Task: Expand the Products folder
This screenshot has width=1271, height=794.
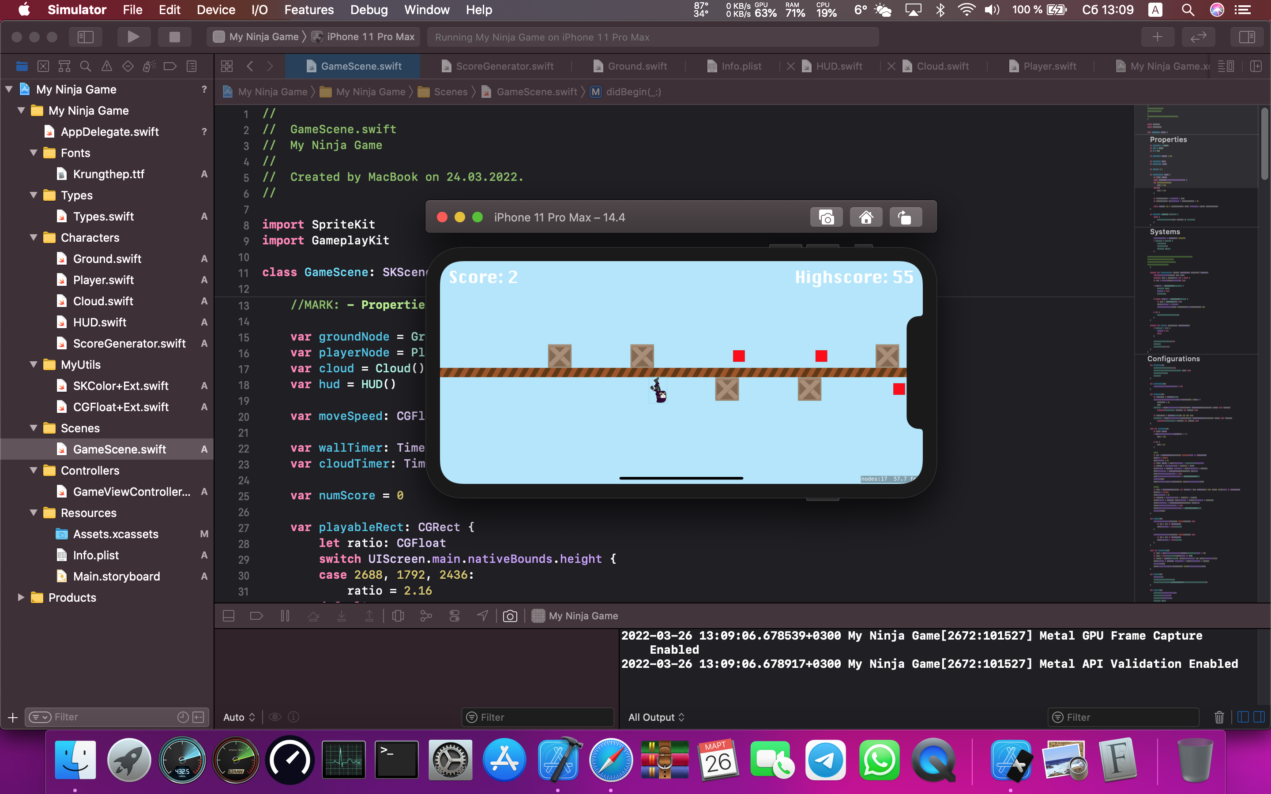Action: [x=21, y=598]
